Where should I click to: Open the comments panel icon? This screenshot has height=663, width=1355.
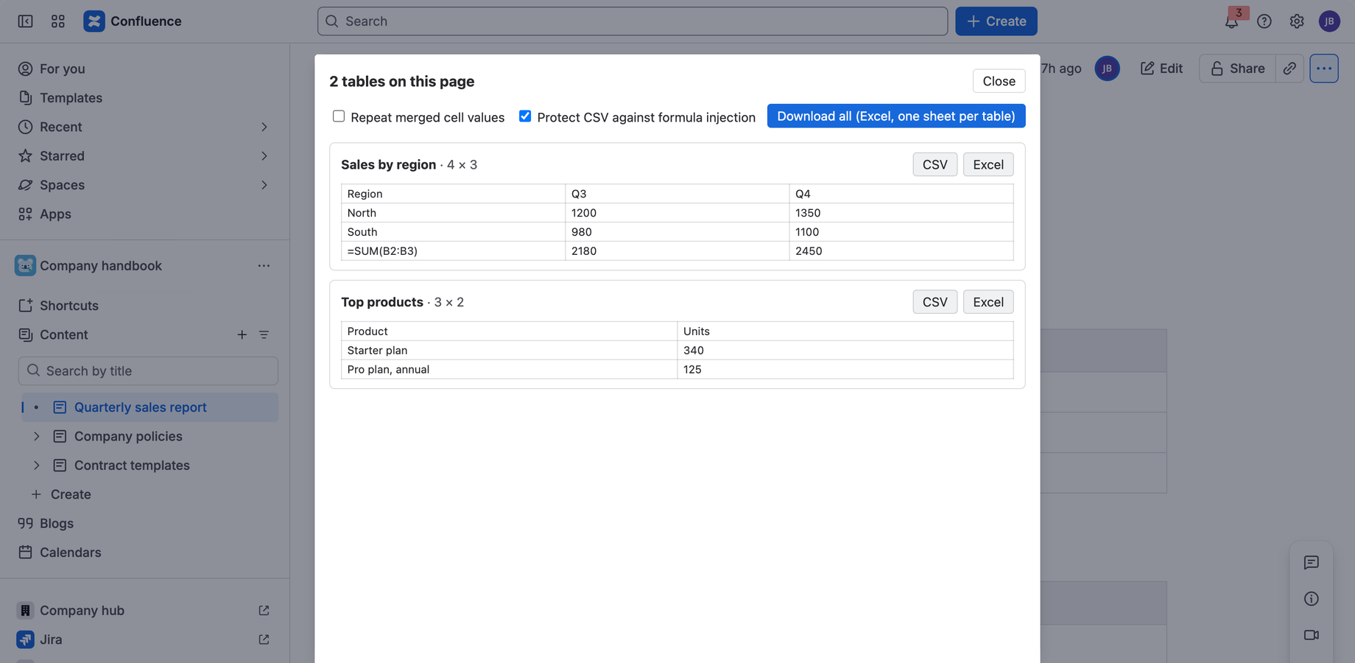[x=1312, y=563]
